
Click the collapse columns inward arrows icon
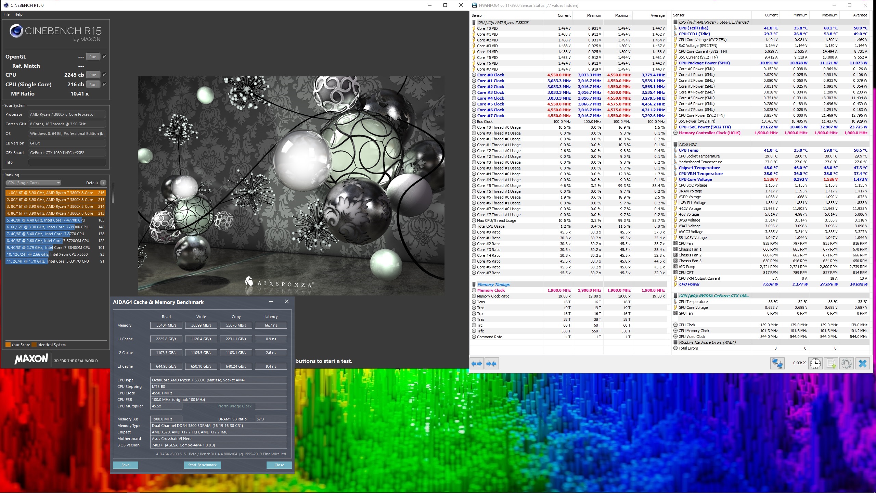[491, 364]
